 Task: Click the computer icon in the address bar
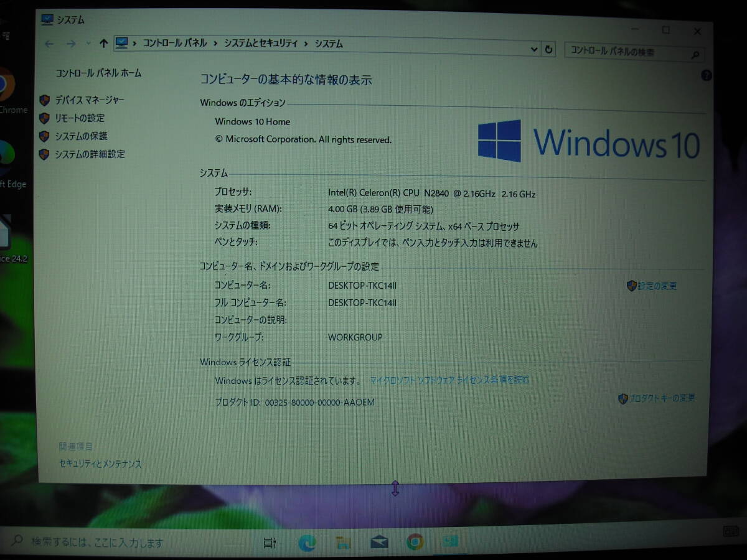click(123, 43)
